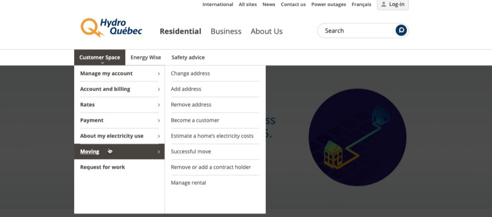Click the Change address link
This screenshot has width=492, height=217.
[x=191, y=73]
